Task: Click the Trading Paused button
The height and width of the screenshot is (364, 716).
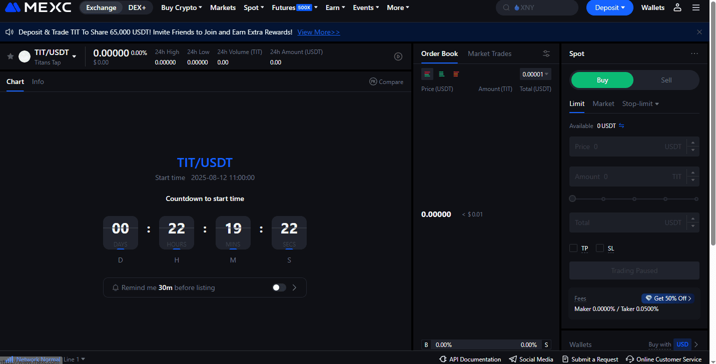Action: (x=634, y=270)
